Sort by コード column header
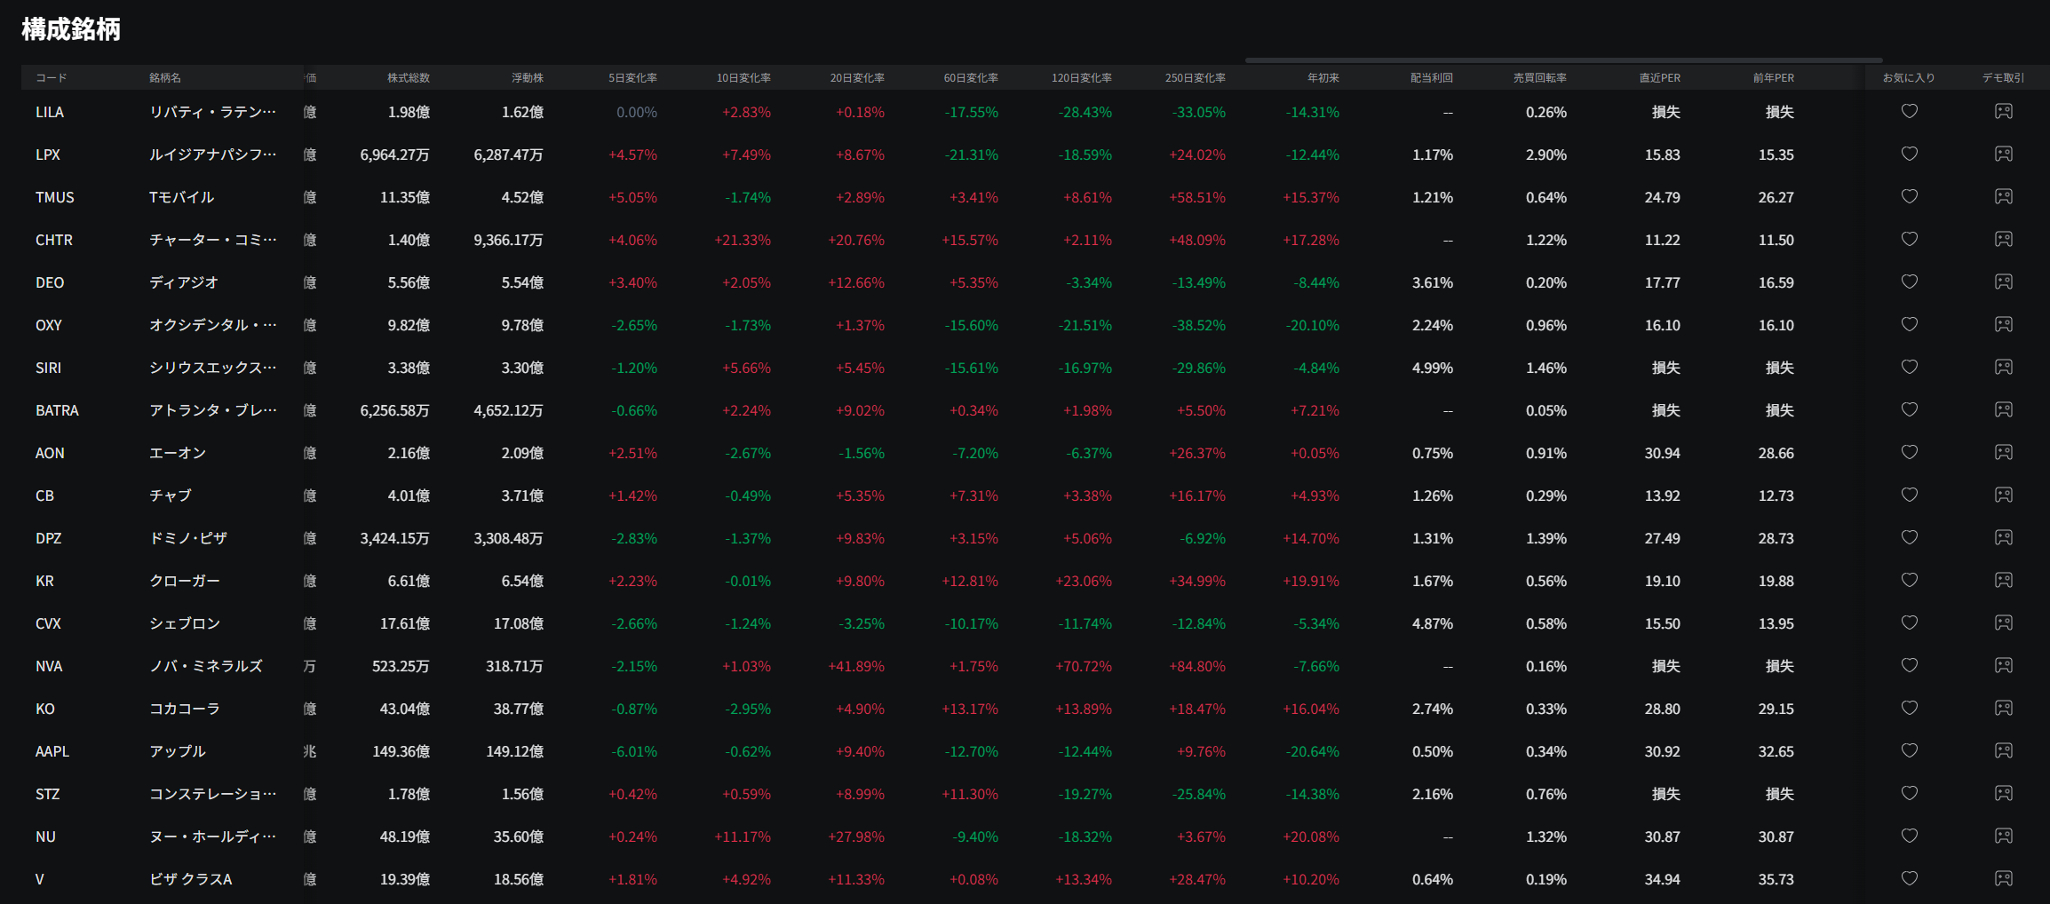Image resolution: width=2050 pixels, height=904 pixels. [52, 78]
